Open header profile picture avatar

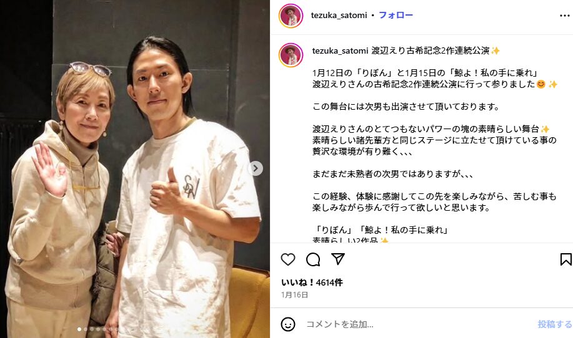coord(291,16)
